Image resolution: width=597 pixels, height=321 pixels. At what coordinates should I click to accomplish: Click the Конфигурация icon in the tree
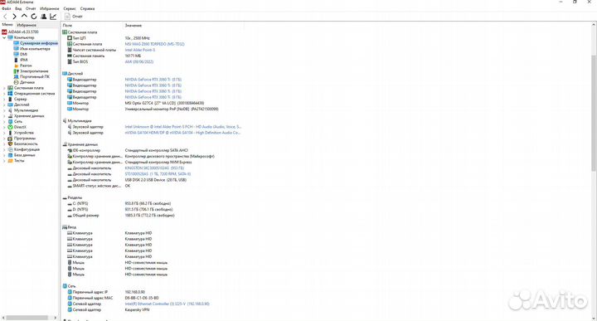click(10, 149)
